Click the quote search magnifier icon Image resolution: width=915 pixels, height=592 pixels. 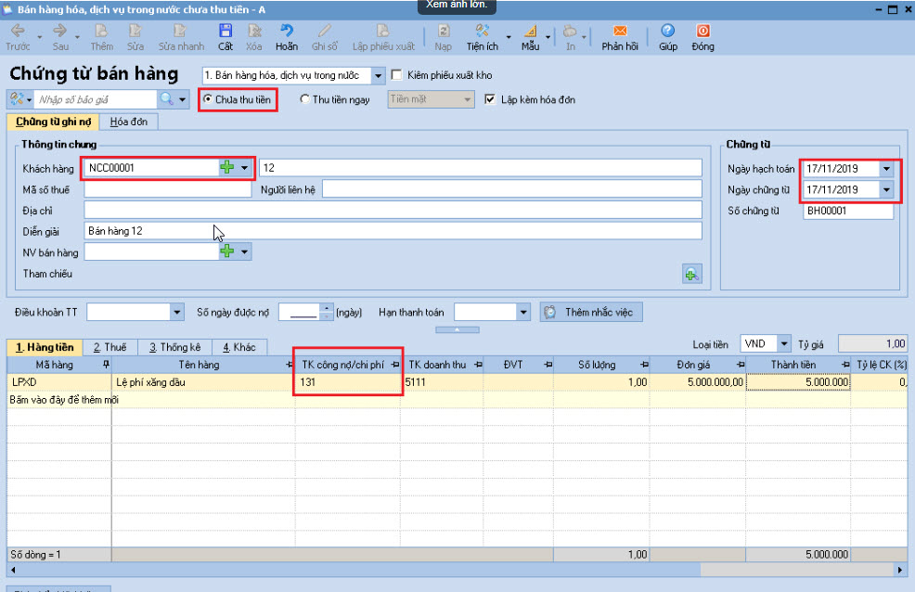[167, 99]
